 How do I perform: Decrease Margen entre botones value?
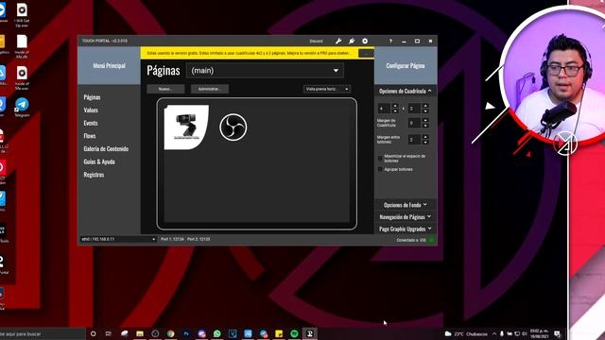point(425,142)
